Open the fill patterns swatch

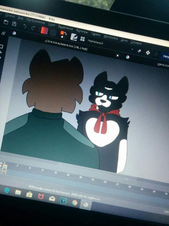pyautogui.click(x=53, y=32)
